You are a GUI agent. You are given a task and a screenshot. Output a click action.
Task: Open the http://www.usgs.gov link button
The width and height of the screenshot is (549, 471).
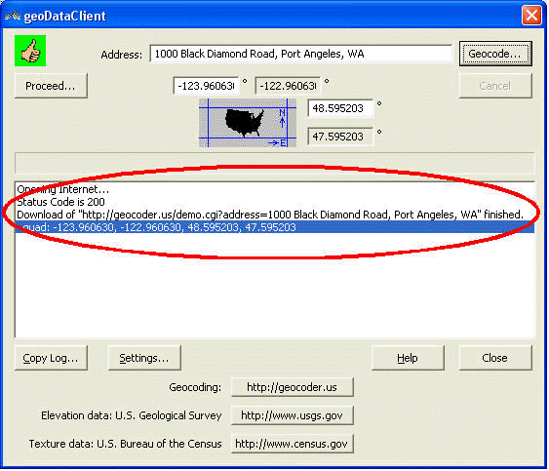(292, 415)
